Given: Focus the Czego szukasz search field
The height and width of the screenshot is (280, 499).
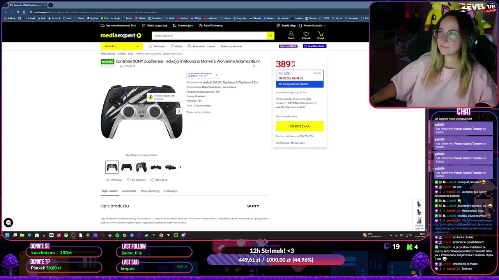Looking at the screenshot, I should point(209,36).
